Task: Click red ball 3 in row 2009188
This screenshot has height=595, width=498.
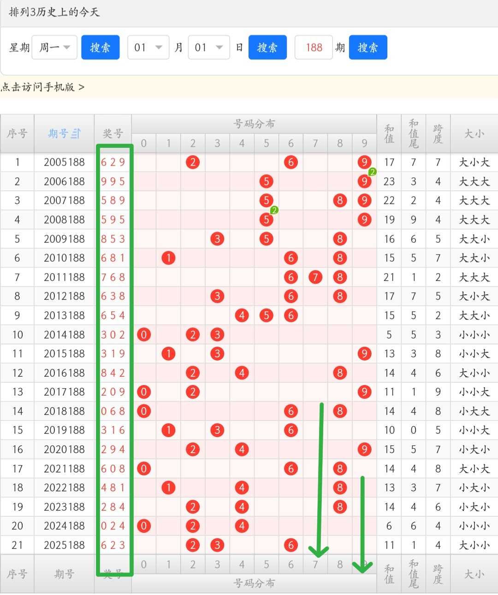Action: (217, 239)
